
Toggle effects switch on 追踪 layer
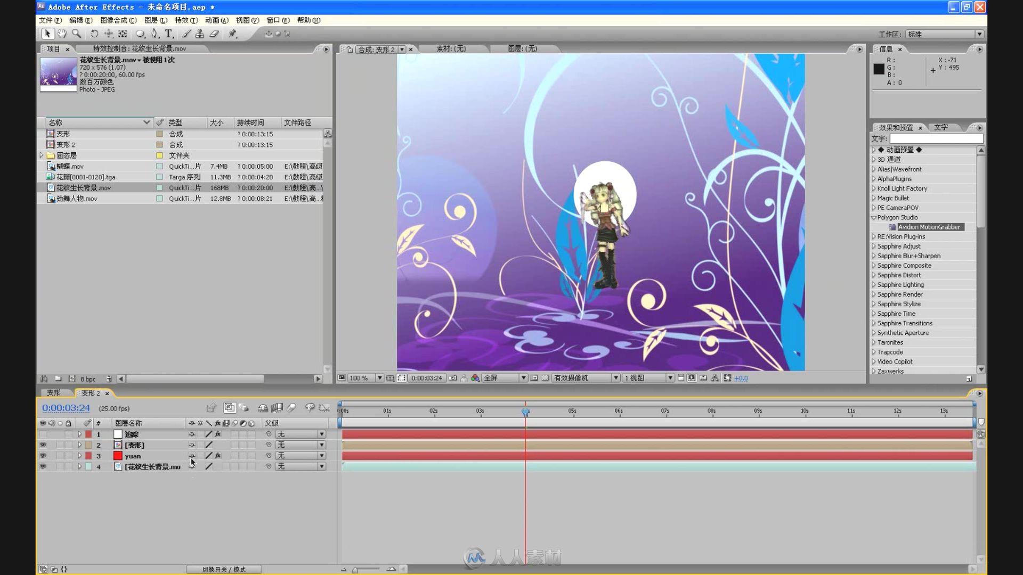point(218,434)
